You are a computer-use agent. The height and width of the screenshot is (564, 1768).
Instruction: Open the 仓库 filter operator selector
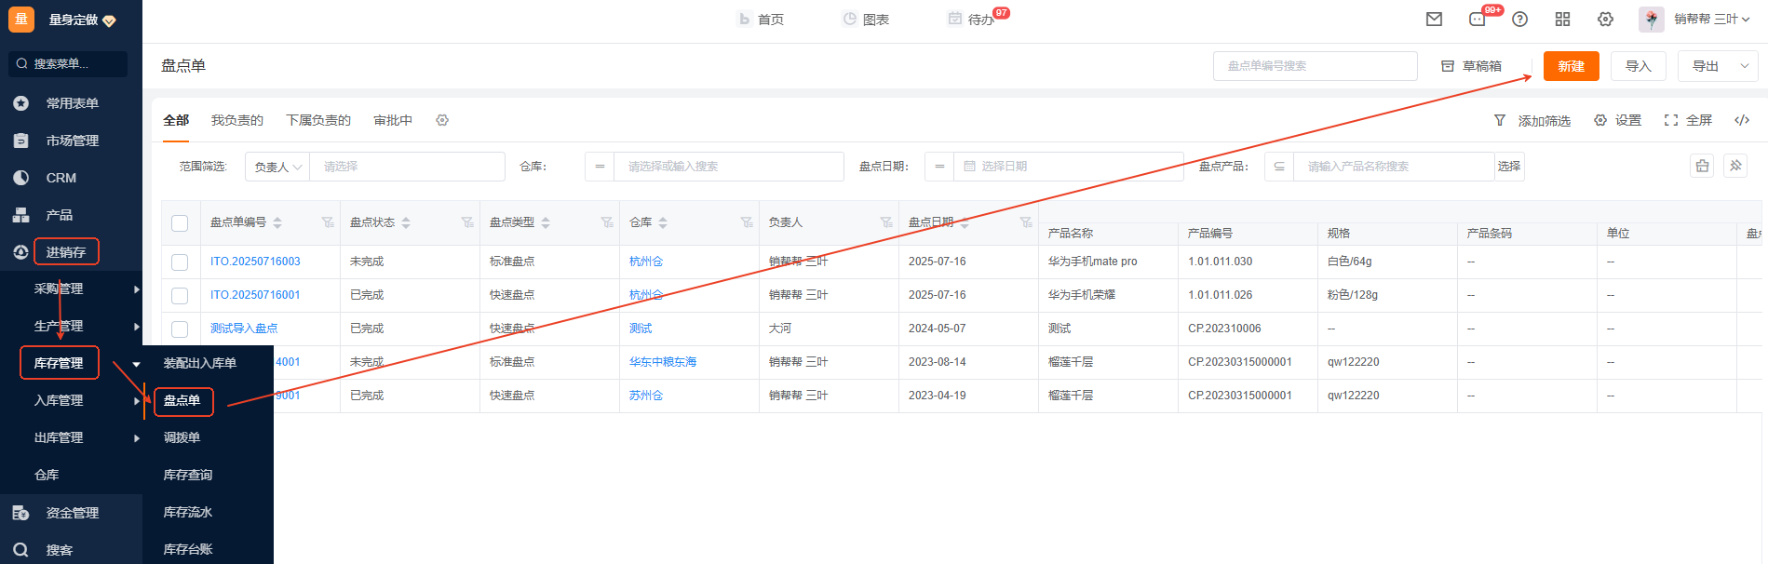[600, 167]
